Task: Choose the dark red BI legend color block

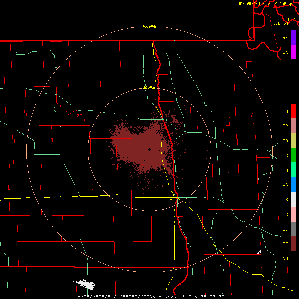Action: coord(293,244)
